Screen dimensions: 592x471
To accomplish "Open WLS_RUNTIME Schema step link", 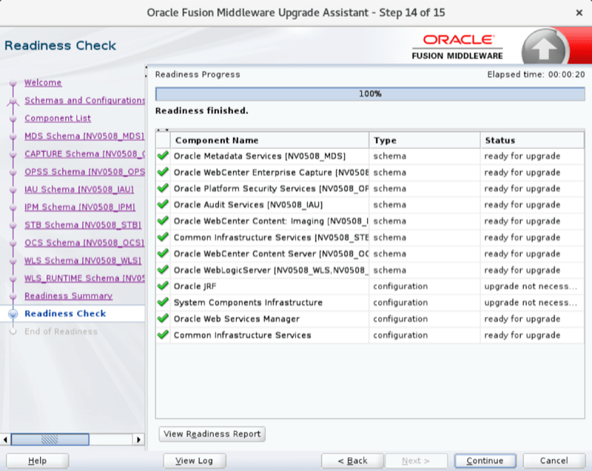I will pos(84,278).
